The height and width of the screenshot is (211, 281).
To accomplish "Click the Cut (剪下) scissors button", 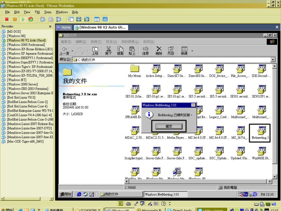I will pyautogui.click(x=109, y=51).
